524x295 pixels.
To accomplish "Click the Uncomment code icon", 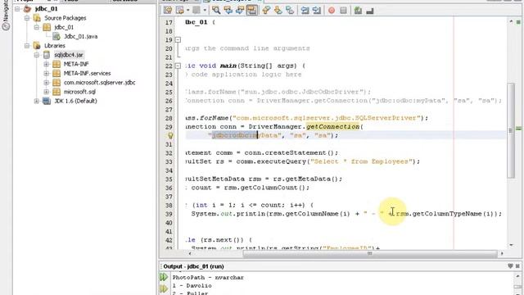I will pos(370,11).
